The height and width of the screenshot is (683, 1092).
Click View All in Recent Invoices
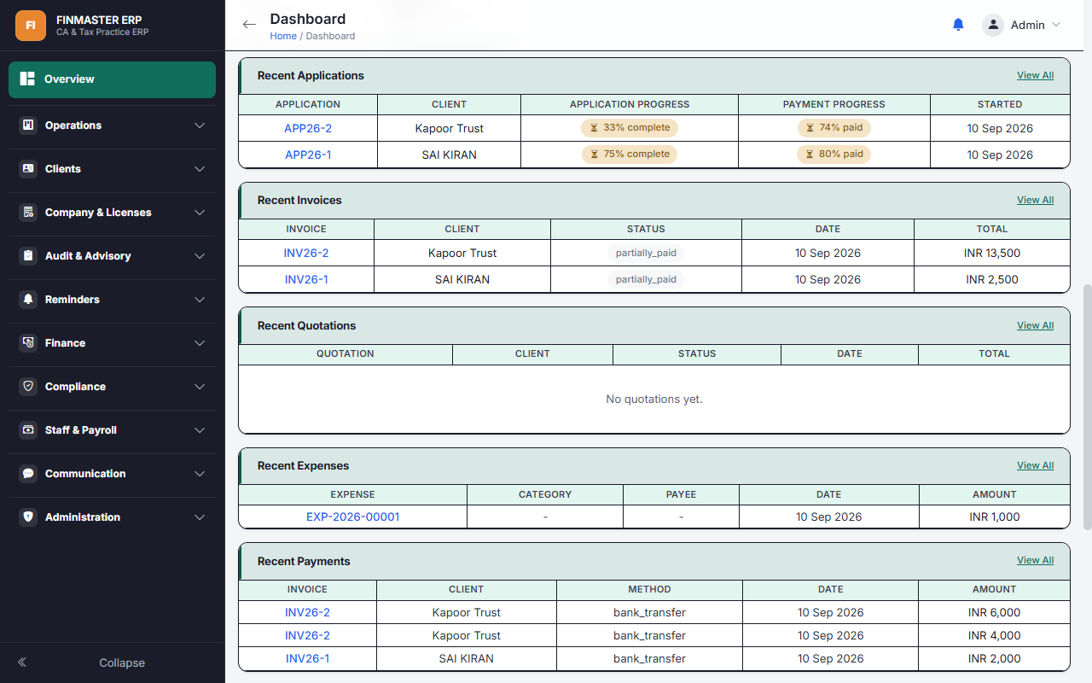[x=1035, y=200]
